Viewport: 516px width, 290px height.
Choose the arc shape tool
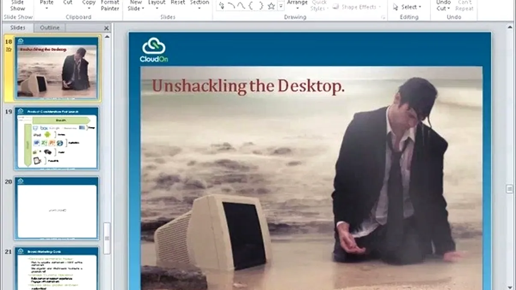click(231, 6)
